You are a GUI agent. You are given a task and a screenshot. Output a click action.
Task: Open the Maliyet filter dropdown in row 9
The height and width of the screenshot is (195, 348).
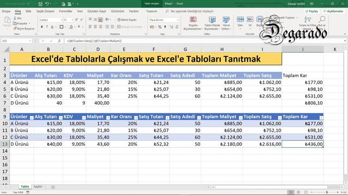pos(108,118)
